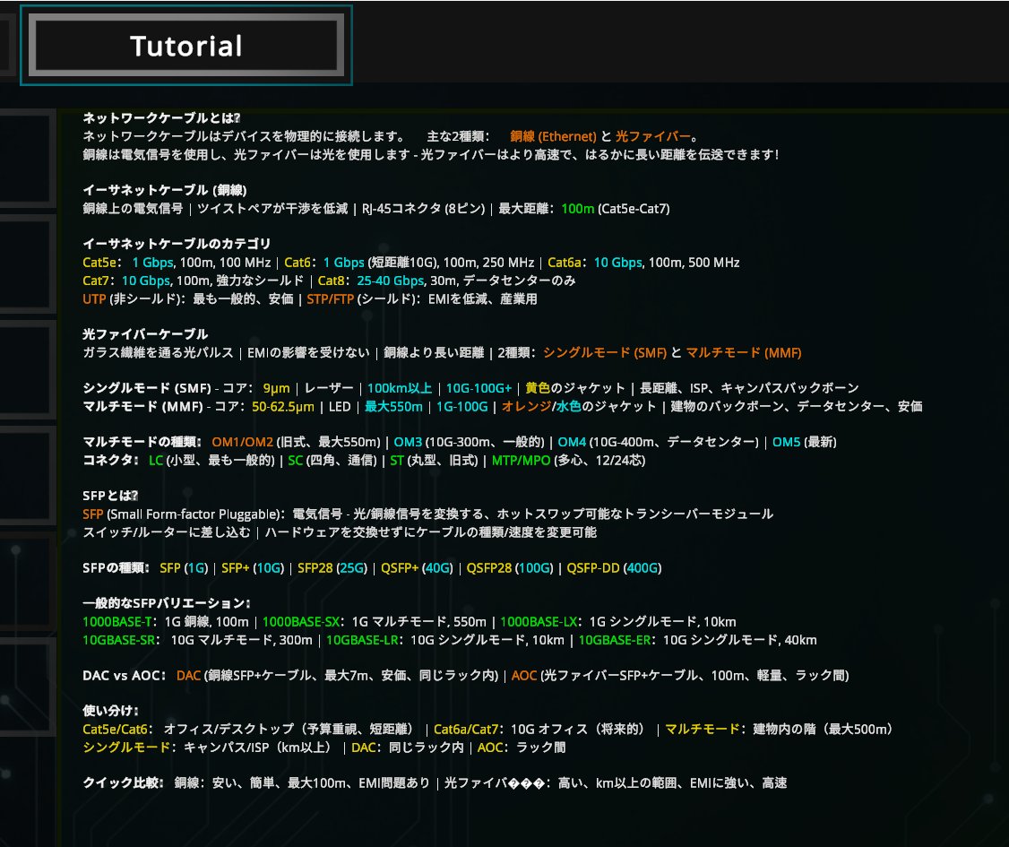Click the cyan '1G-100G' value
Screen dimensions: 1009x847
[x=462, y=407]
